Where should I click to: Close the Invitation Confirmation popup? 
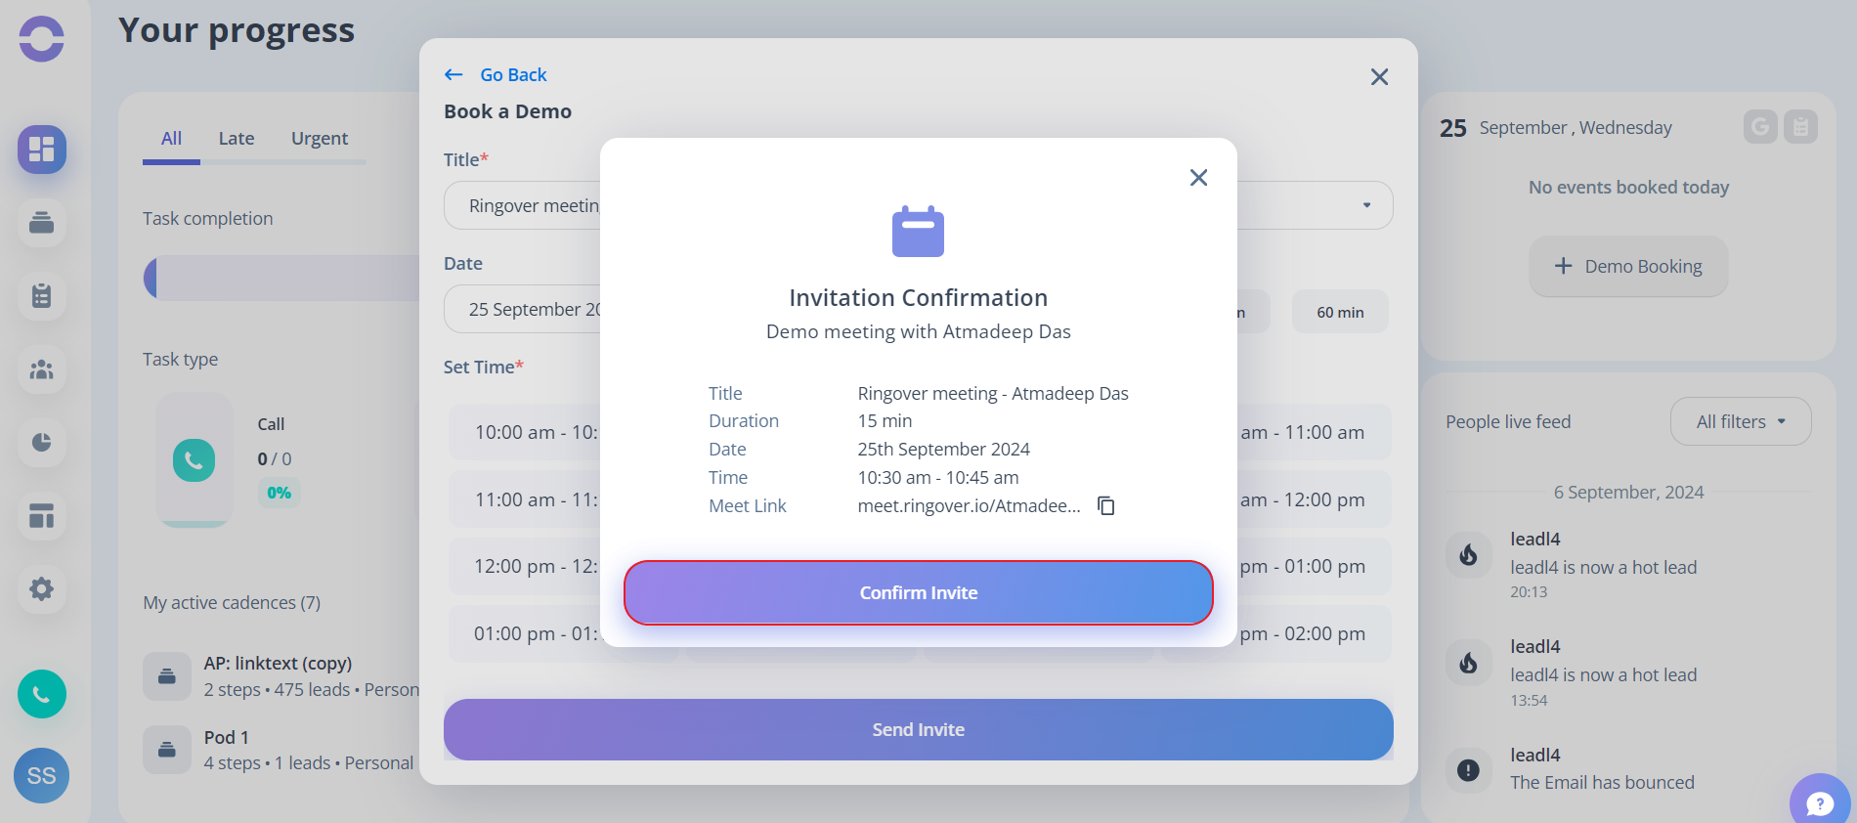click(x=1198, y=177)
